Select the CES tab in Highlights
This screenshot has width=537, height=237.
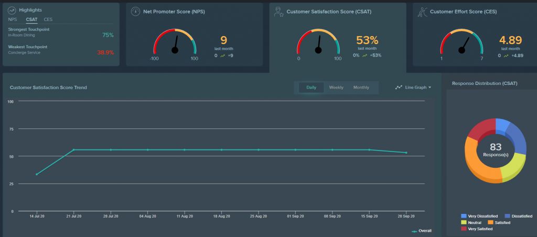point(48,19)
